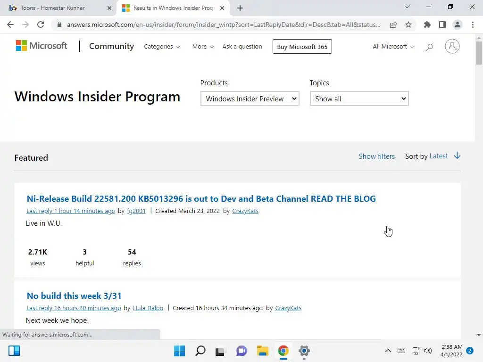Show hidden system tray icons

(x=388, y=351)
